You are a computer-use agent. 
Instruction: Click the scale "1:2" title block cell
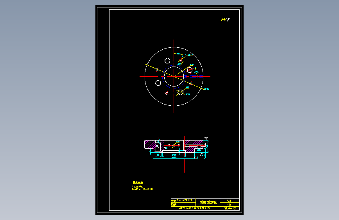[x=230, y=201]
